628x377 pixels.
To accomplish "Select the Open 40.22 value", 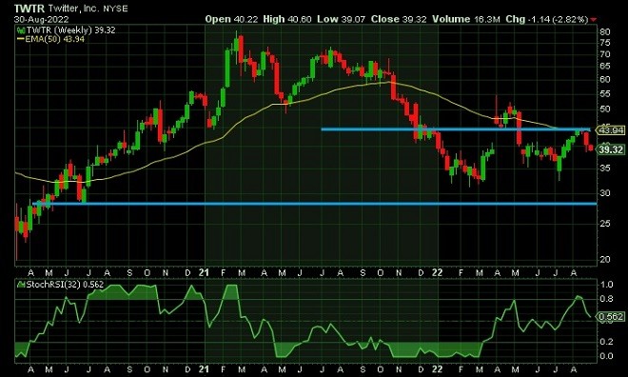I will coord(231,19).
